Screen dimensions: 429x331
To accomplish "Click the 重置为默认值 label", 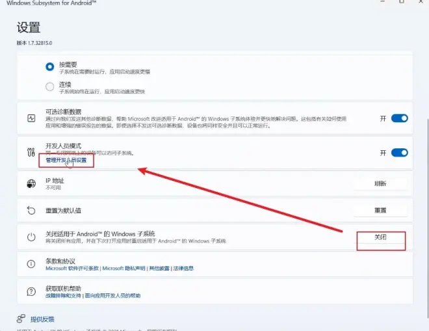I will (x=63, y=211).
